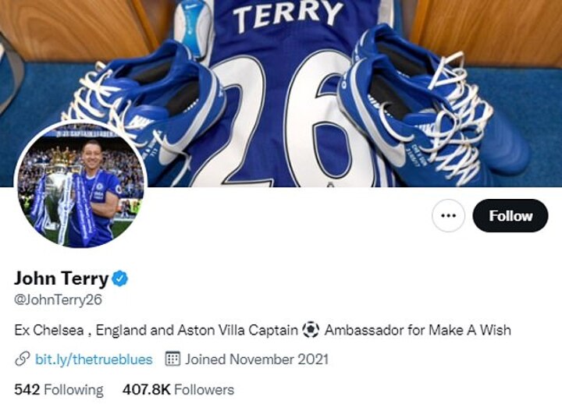
Task: Click the Joined November 2021 text
Action: click(257, 360)
